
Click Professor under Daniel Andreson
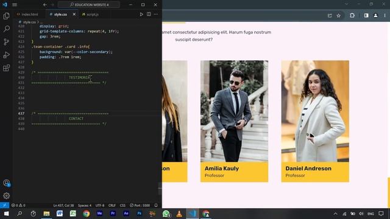point(295,176)
